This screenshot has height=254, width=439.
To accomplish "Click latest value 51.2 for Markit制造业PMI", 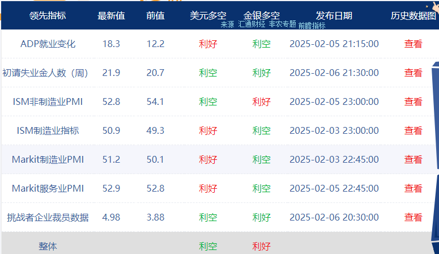I will [111, 159].
